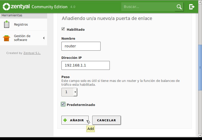Click the scrollbar down arrow
Image resolution: width=202 pixels, height=140 pixels.
tap(200, 135)
